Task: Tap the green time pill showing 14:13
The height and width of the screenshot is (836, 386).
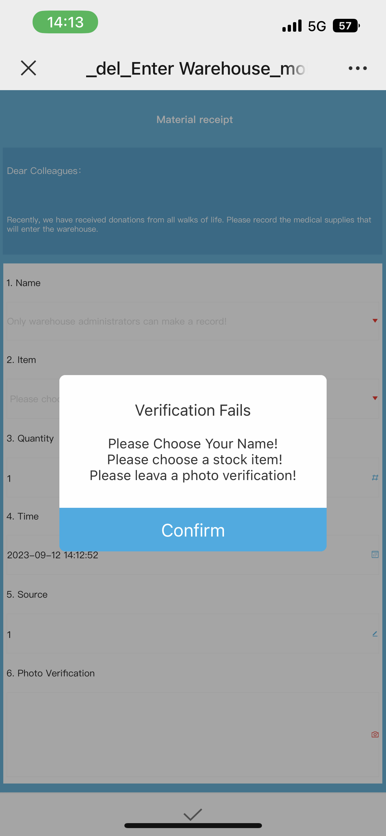Action: [65, 22]
